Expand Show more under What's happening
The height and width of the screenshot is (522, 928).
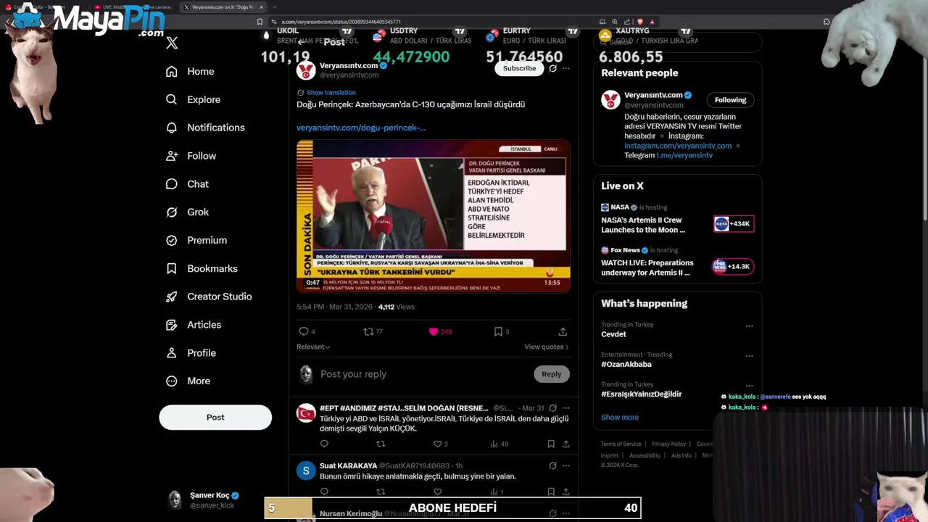coord(620,418)
